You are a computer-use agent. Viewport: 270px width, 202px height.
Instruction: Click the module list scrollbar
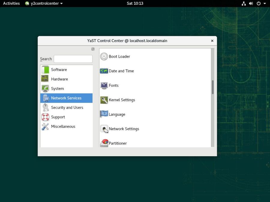tap(213, 87)
